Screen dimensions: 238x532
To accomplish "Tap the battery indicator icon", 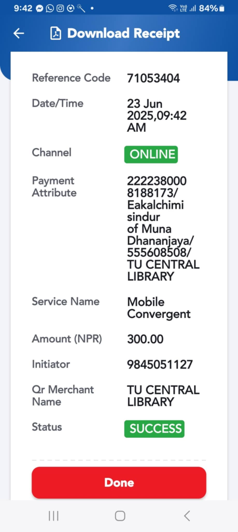I will 222,9.
